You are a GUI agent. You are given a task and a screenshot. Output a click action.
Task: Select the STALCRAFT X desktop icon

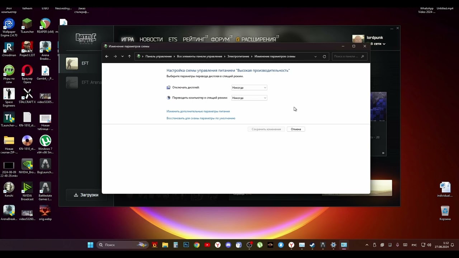tap(27, 96)
